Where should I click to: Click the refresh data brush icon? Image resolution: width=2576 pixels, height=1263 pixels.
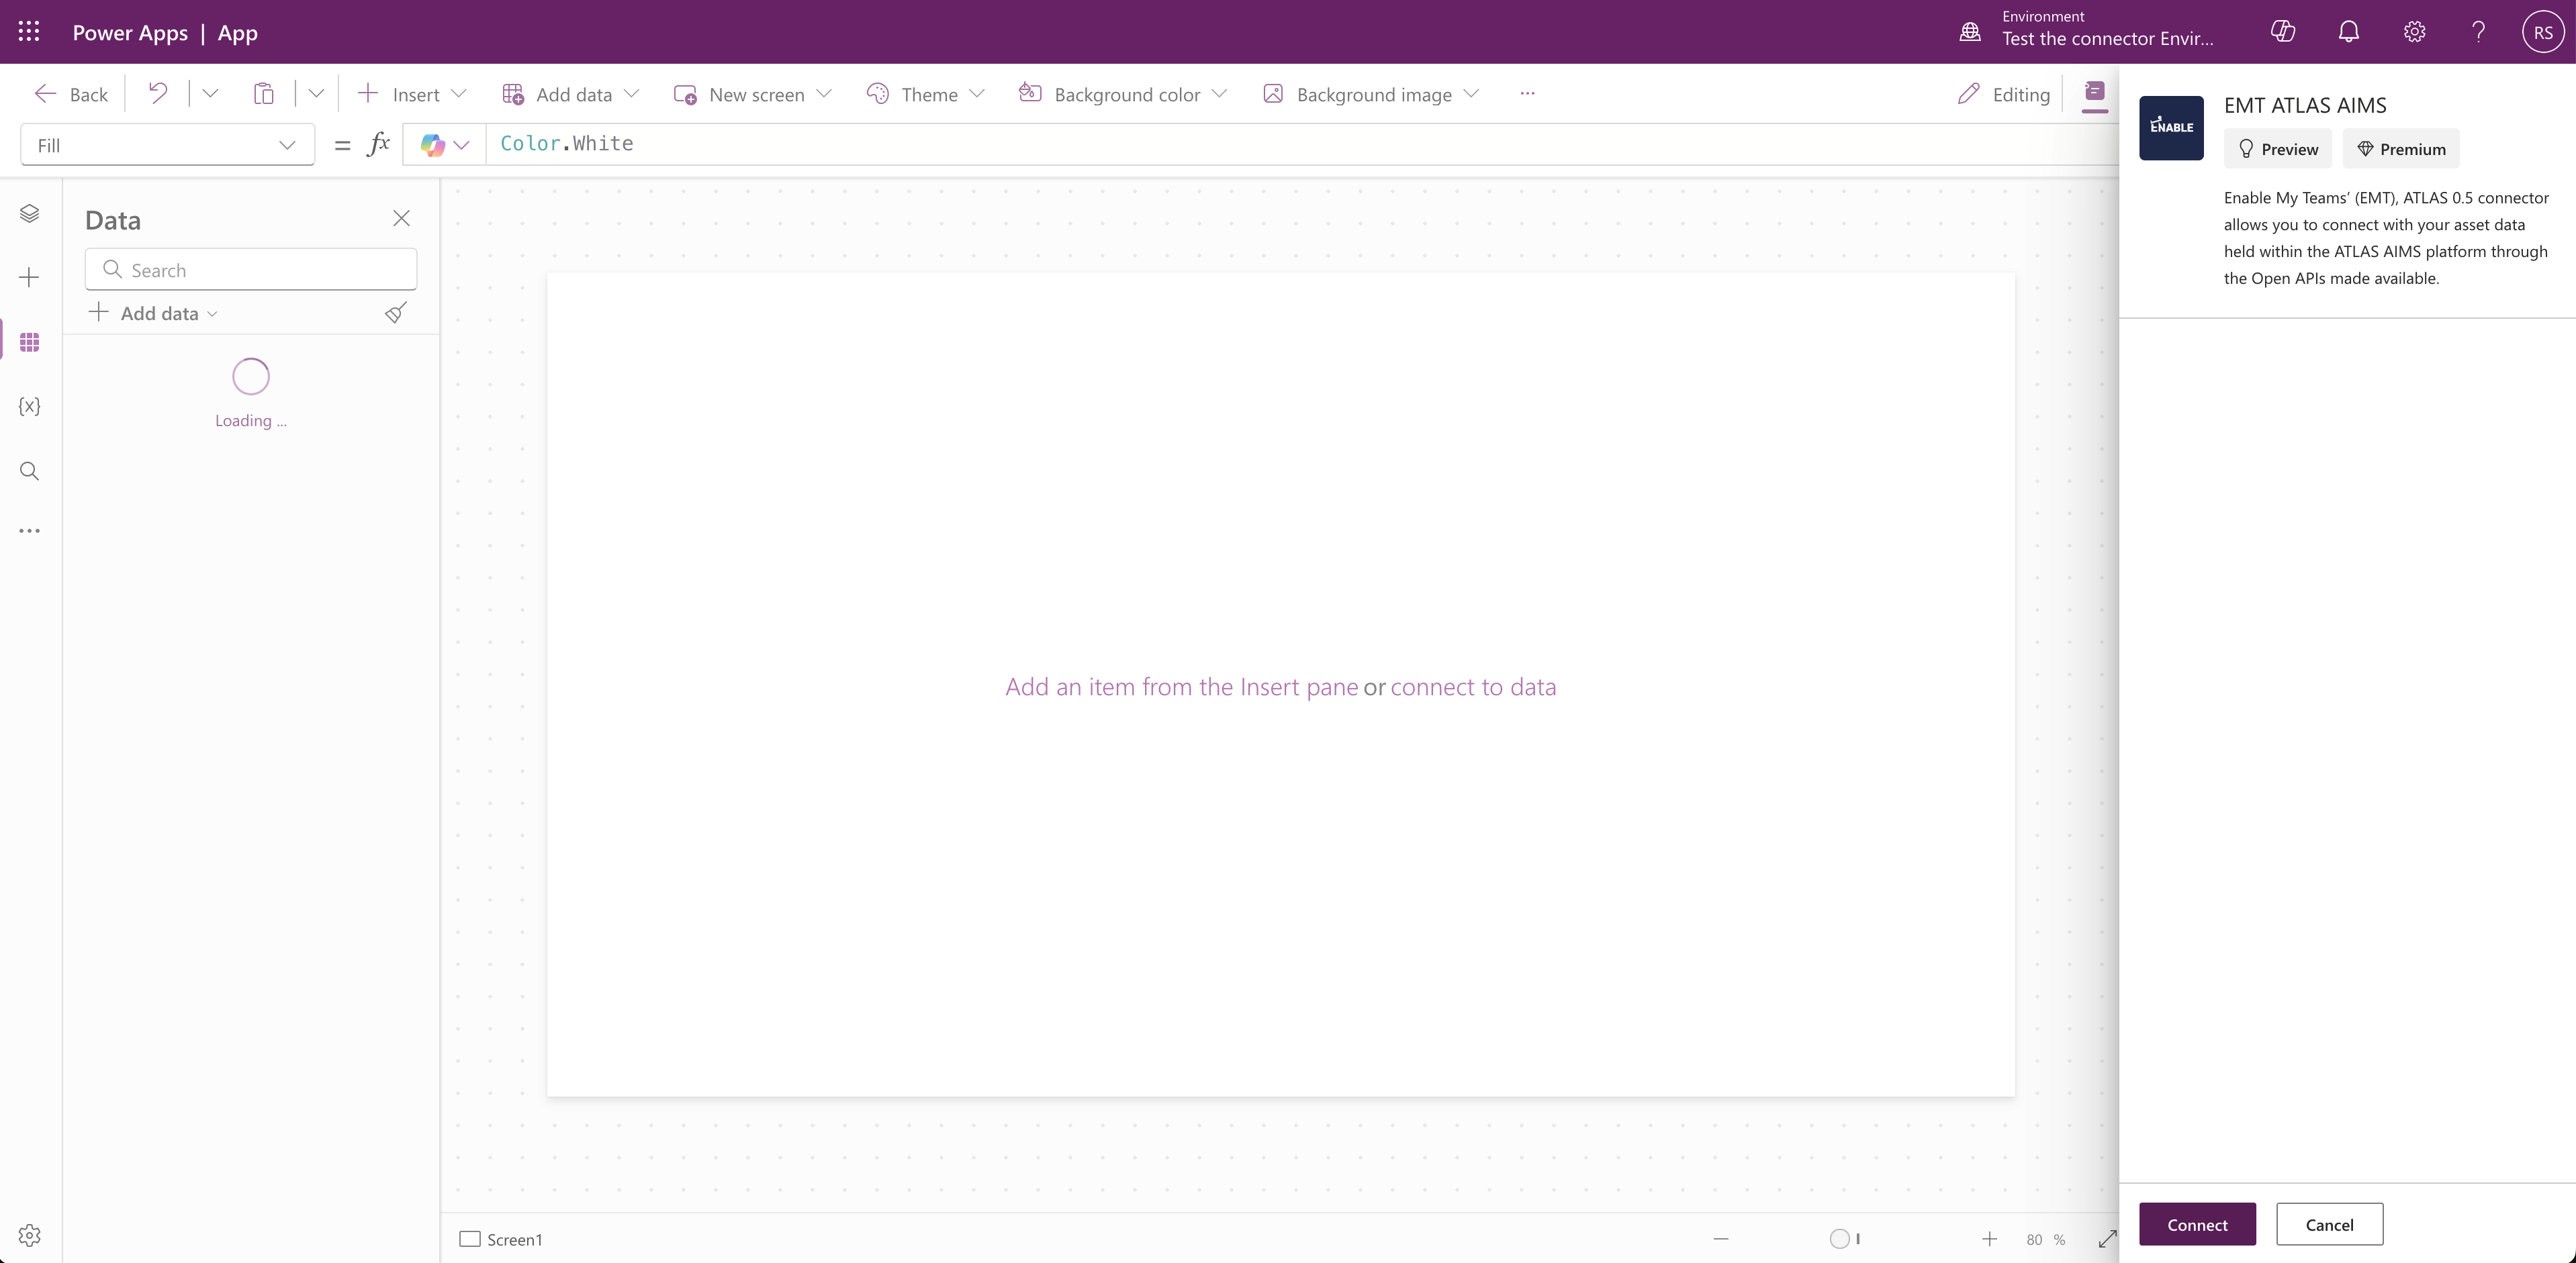click(x=395, y=313)
